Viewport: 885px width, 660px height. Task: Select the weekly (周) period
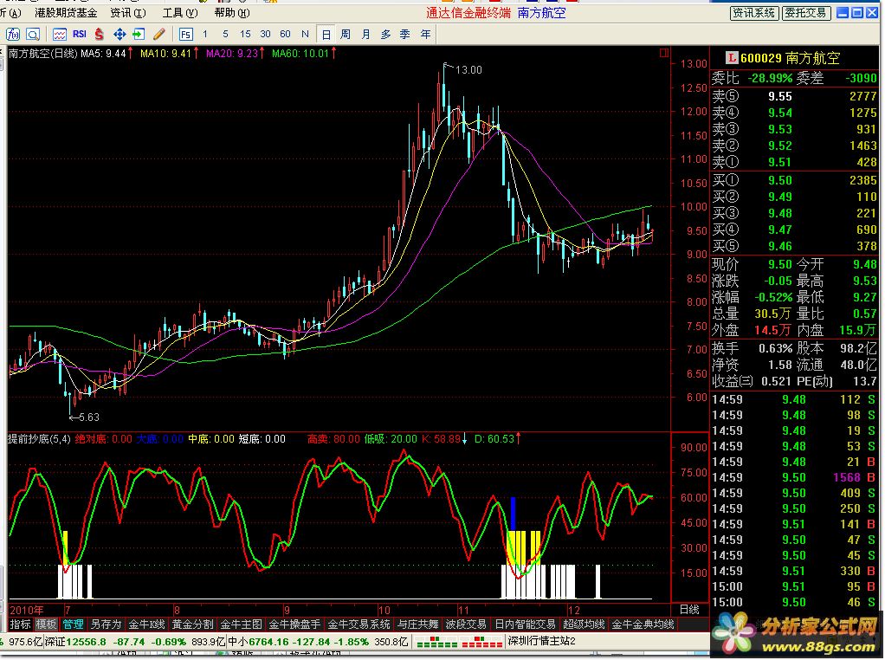pos(346,35)
